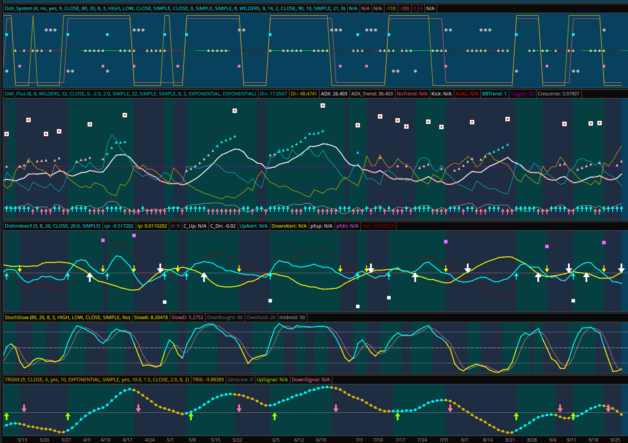Click the -110 value tag in Didi_System header
The image size is (628, 443).
point(391,8)
